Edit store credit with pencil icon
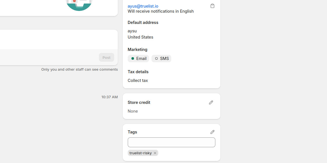 [211, 102]
